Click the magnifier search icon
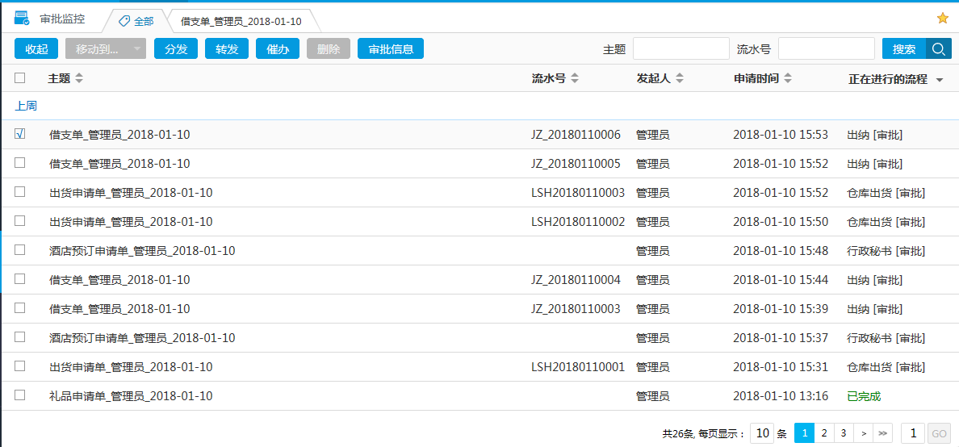Viewport: 959px width, 447px height. tap(938, 49)
